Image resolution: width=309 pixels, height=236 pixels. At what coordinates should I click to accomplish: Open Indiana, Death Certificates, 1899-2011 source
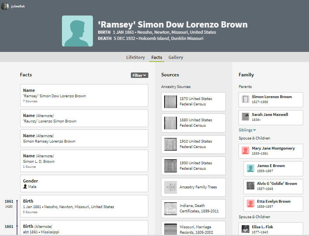(193, 208)
